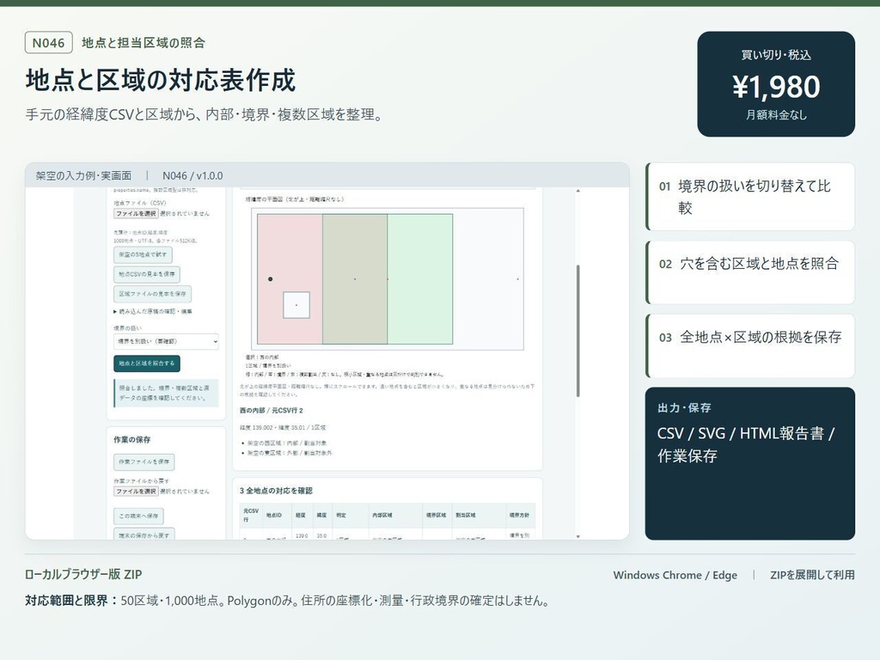Click the N046 badge
This screenshot has height=660, width=880.
49,43
